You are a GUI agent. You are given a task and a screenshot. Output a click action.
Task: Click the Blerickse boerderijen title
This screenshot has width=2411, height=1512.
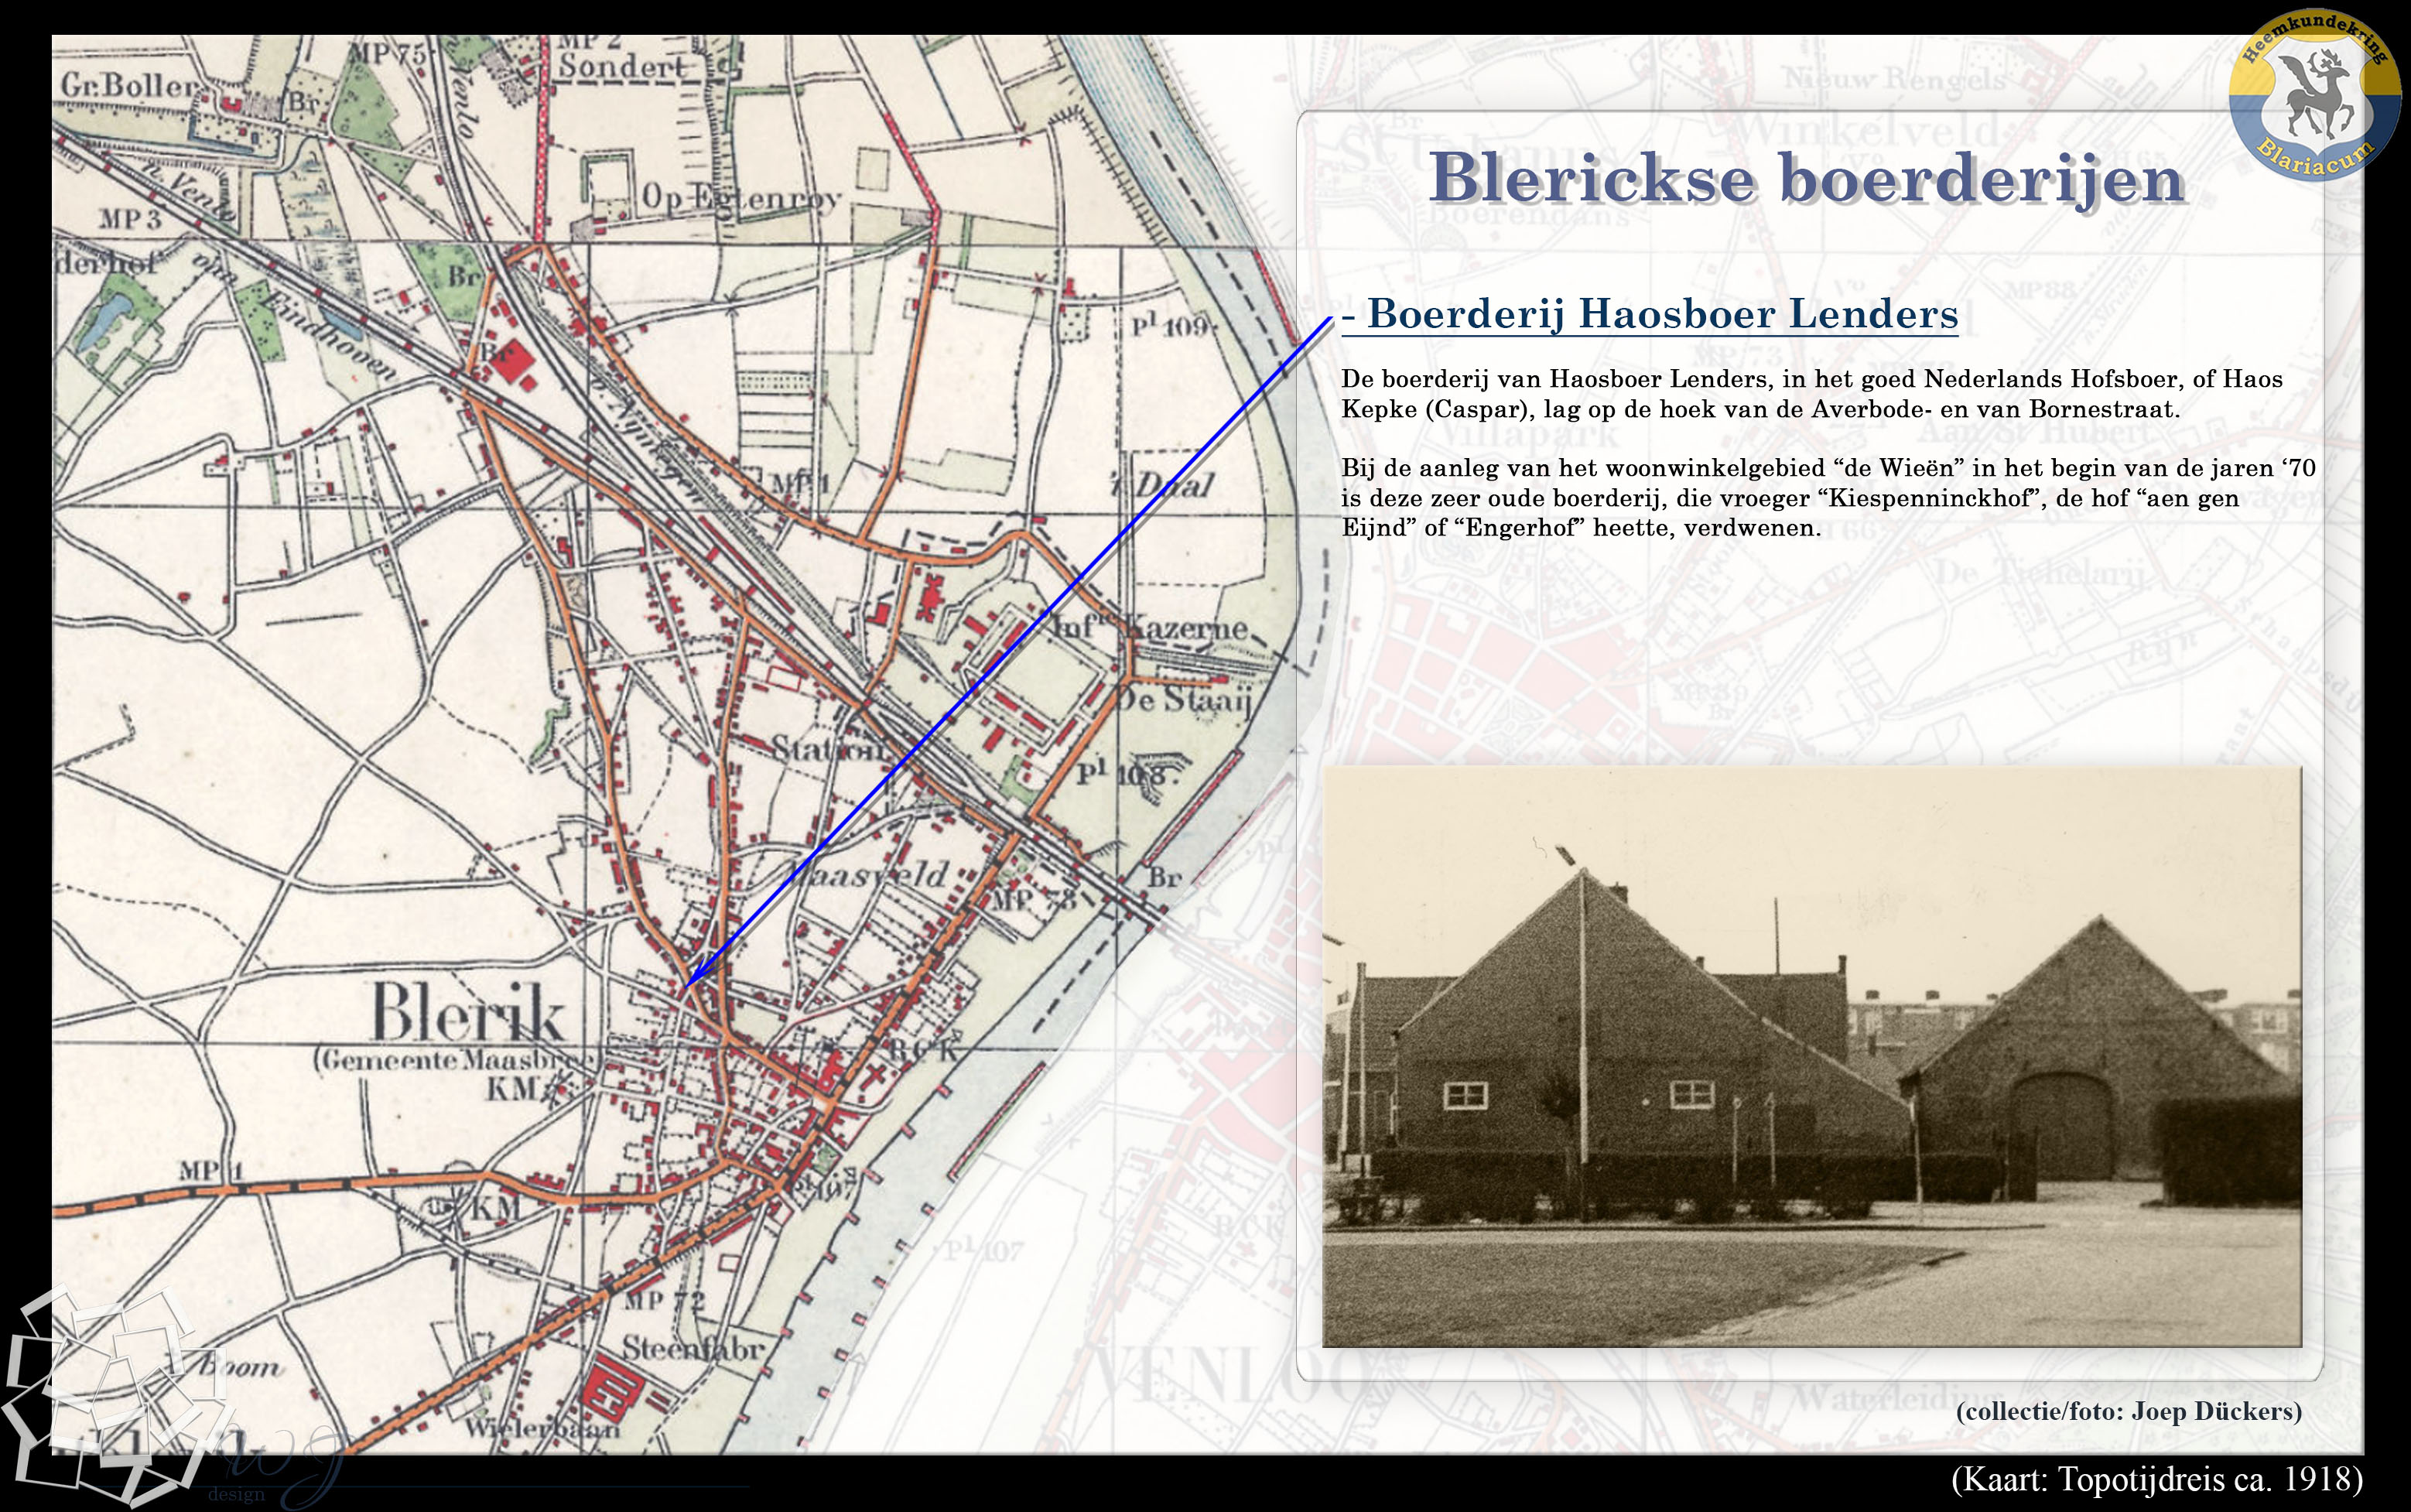1806,180
